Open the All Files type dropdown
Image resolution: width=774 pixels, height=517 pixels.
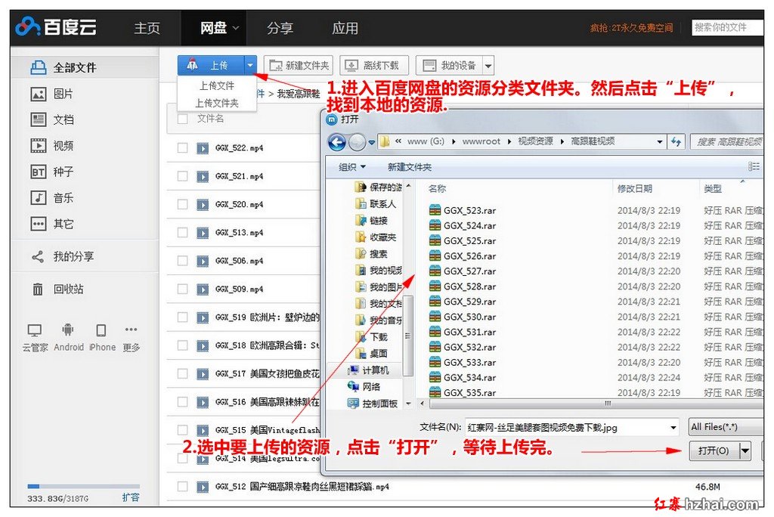(x=726, y=428)
